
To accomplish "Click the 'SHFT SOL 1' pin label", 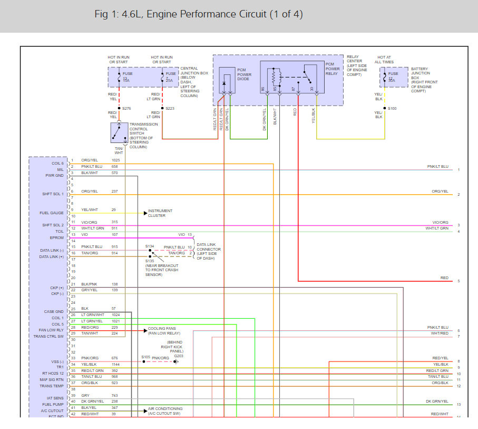I will click(53, 194).
